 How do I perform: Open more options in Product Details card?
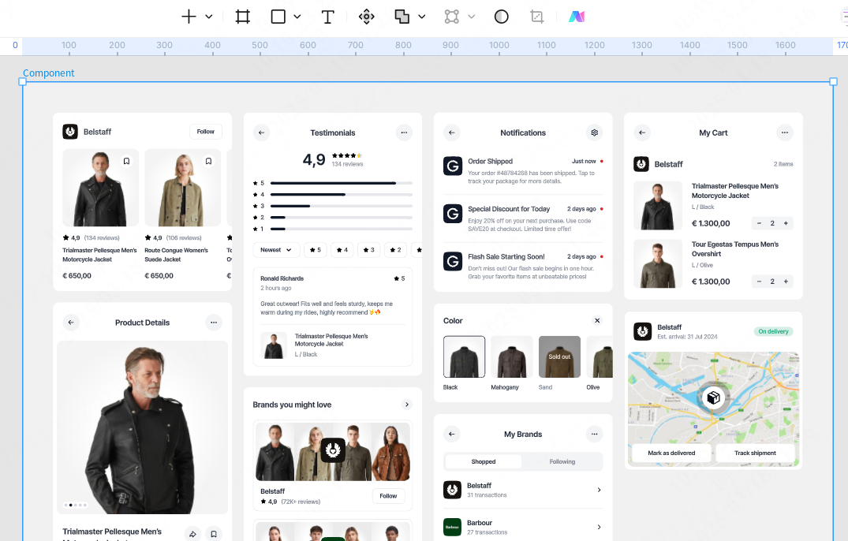point(214,322)
